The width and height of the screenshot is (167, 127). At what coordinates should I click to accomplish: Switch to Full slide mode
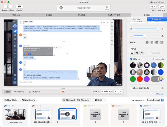click(98, 100)
